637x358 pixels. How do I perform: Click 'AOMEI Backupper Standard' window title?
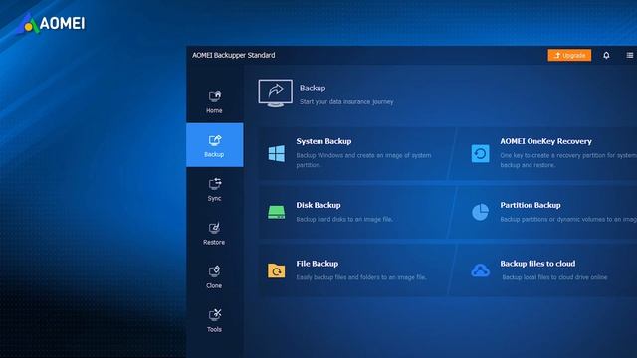coord(234,55)
